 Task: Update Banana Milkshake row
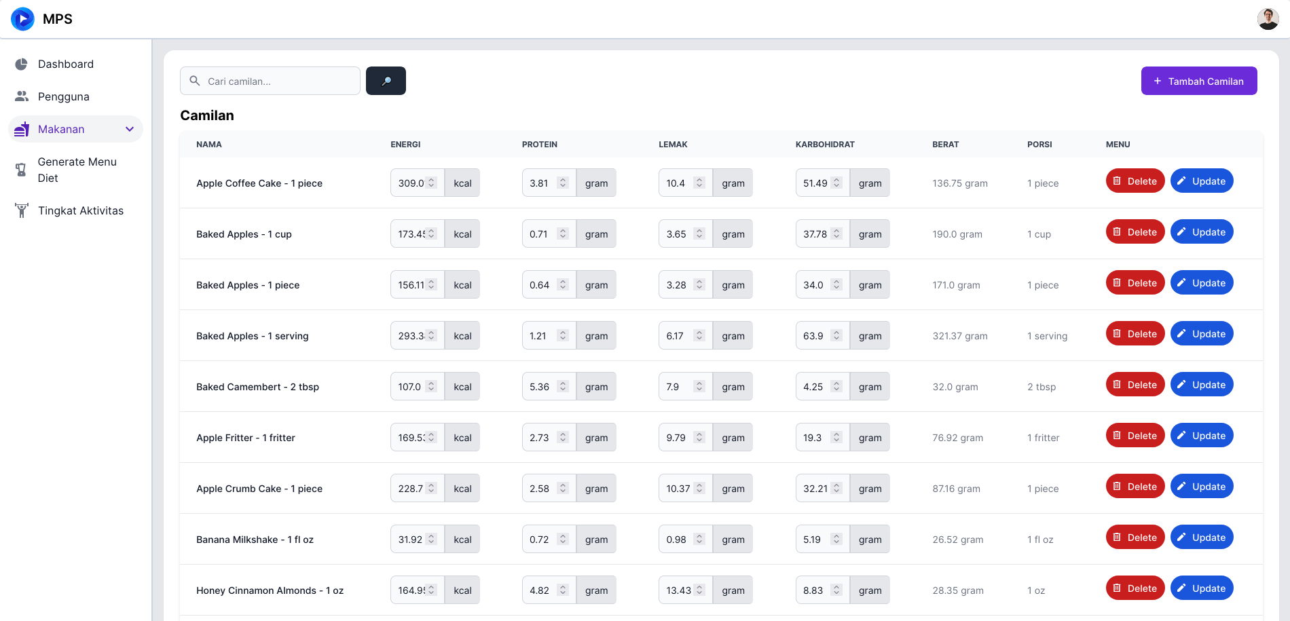click(x=1202, y=538)
